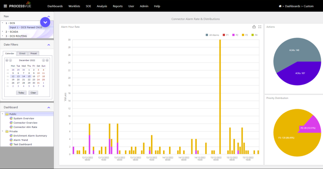Collapse the Dashboard panel

49,107
